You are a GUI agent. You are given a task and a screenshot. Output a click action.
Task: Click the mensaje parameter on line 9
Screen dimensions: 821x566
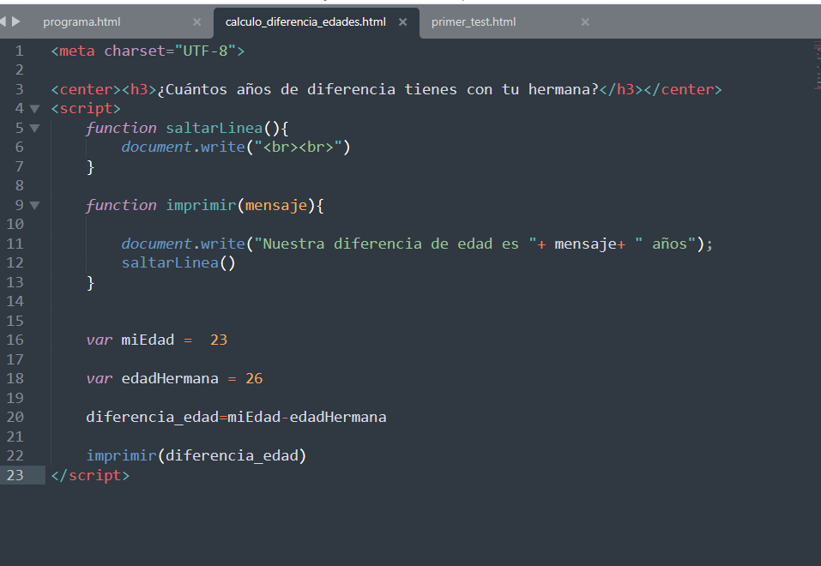(x=276, y=205)
